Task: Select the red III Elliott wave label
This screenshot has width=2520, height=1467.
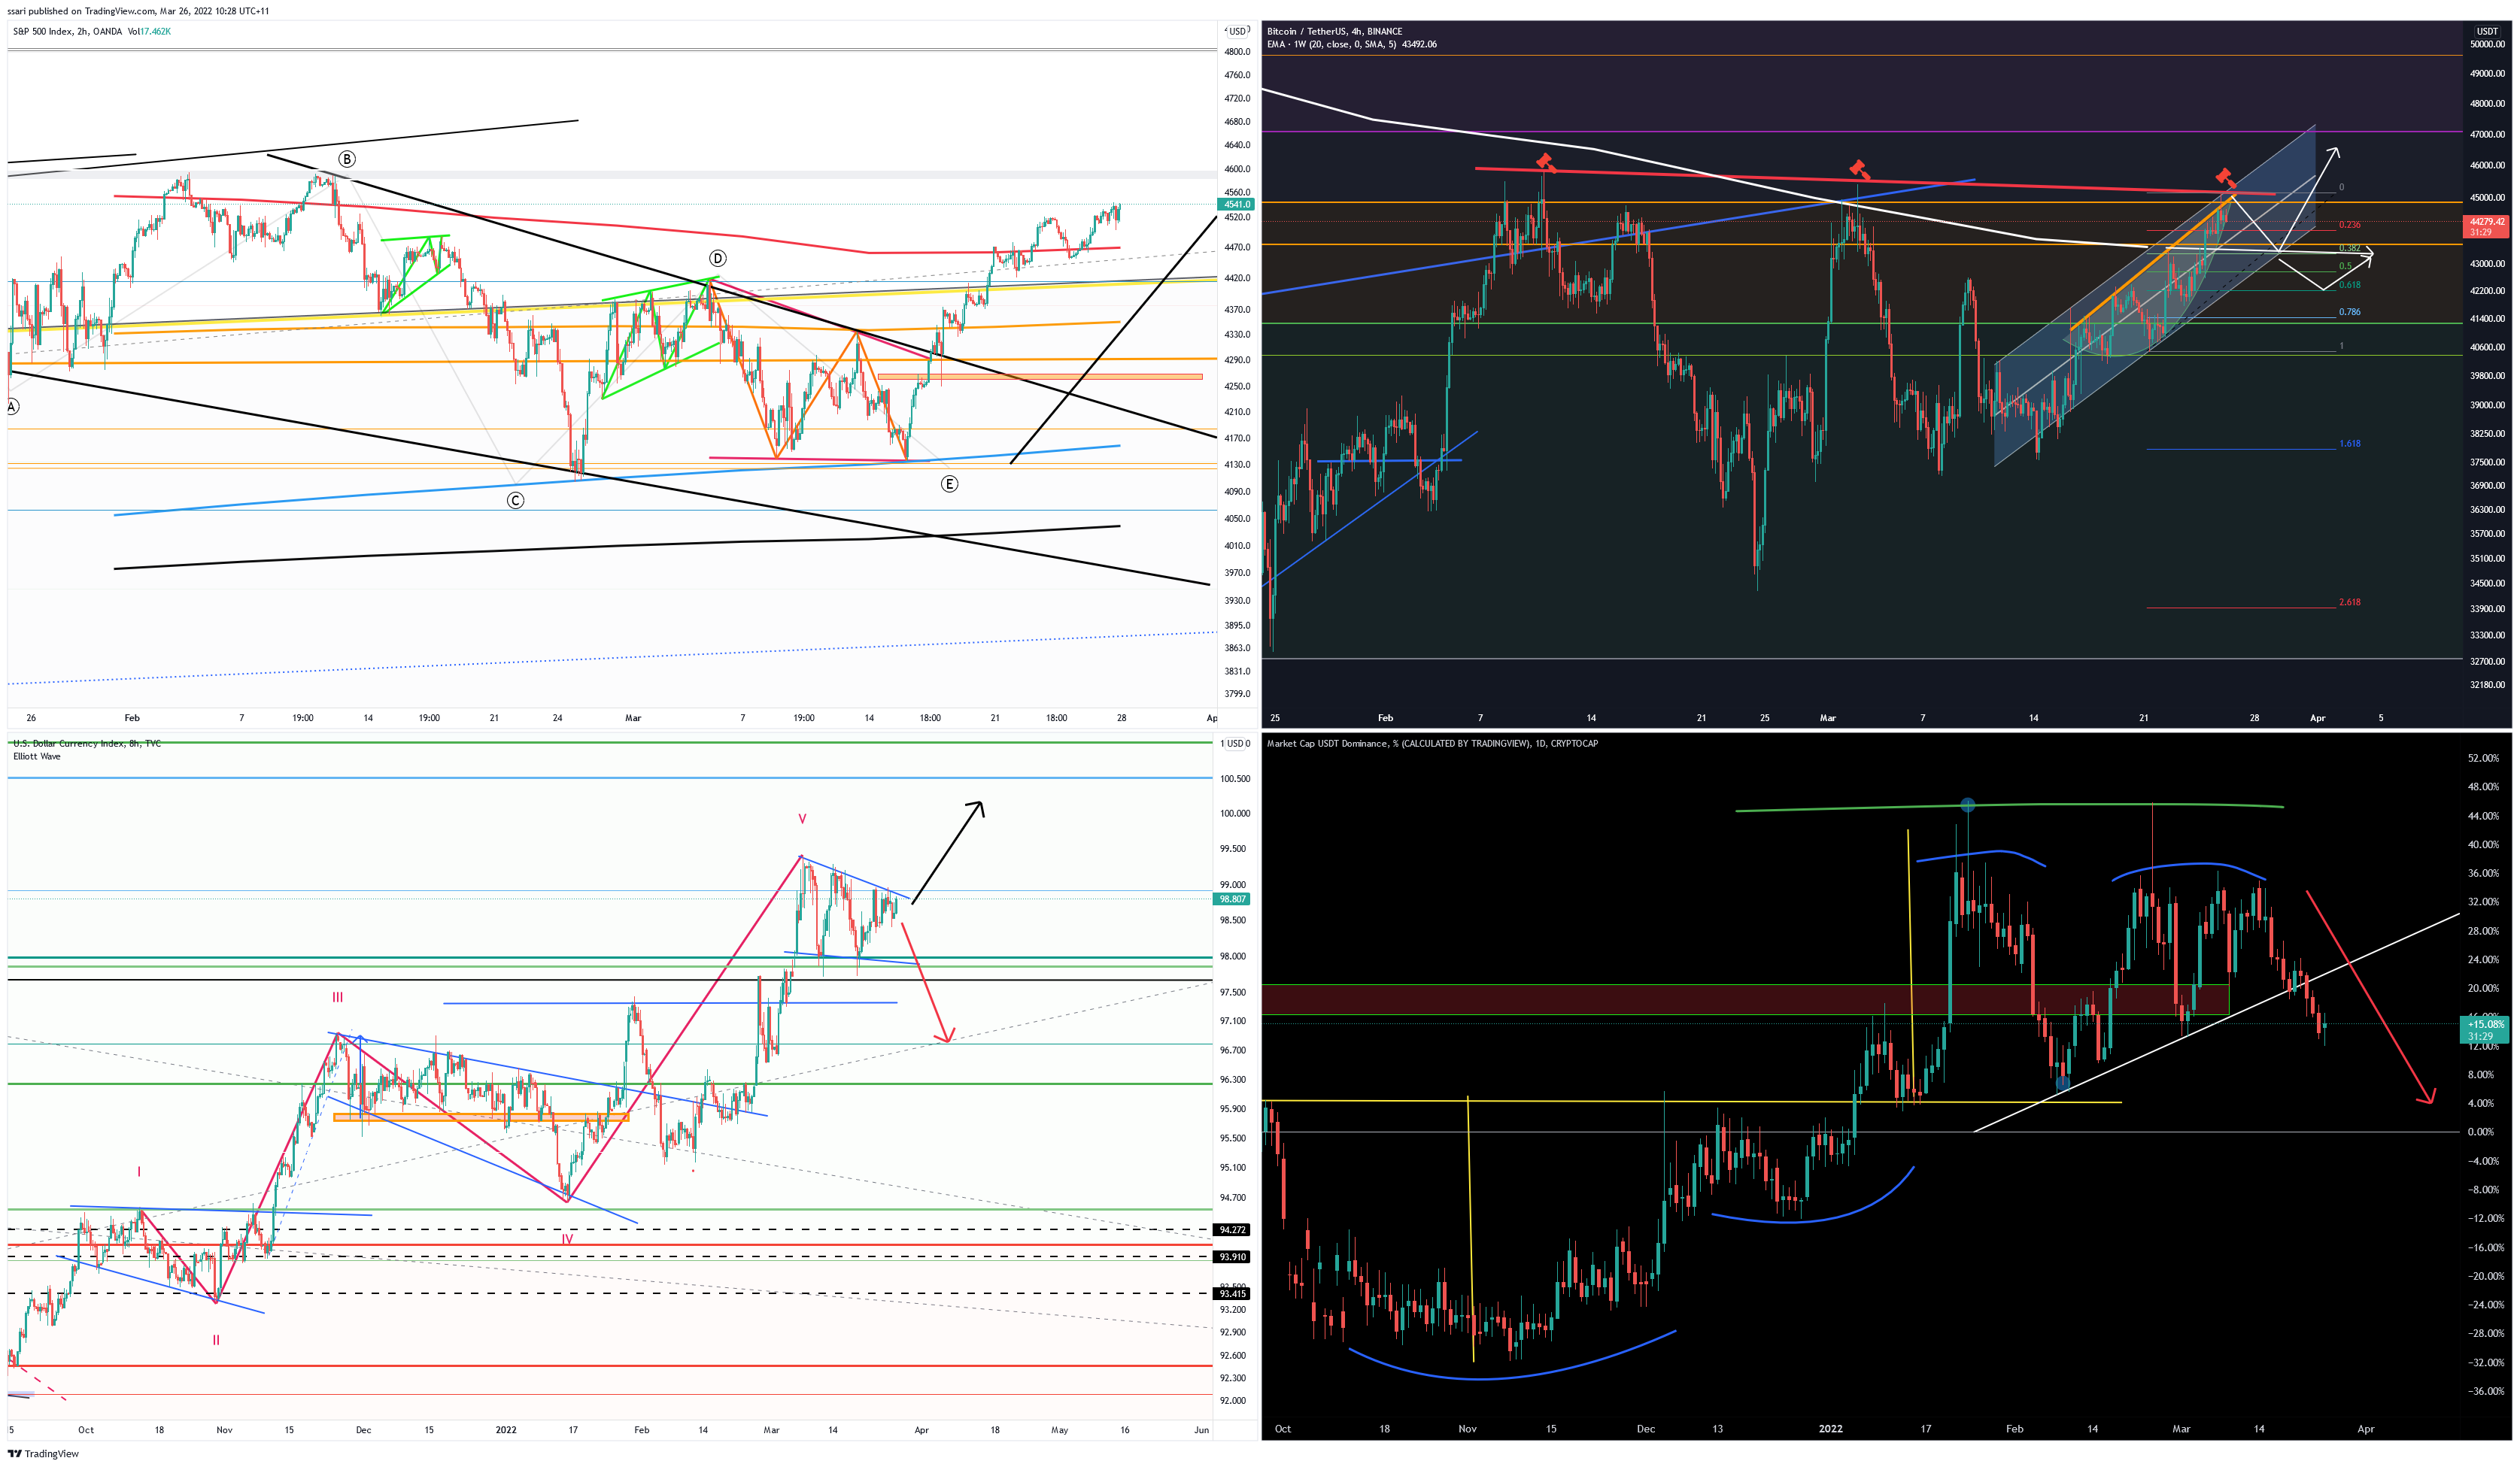Action: pyautogui.click(x=338, y=997)
